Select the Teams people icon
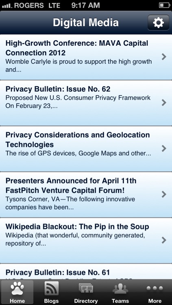This screenshot has width=172, height=305. pos(120,289)
